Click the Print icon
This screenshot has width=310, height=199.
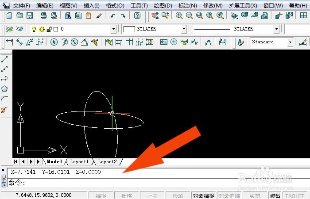tap(43, 15)
